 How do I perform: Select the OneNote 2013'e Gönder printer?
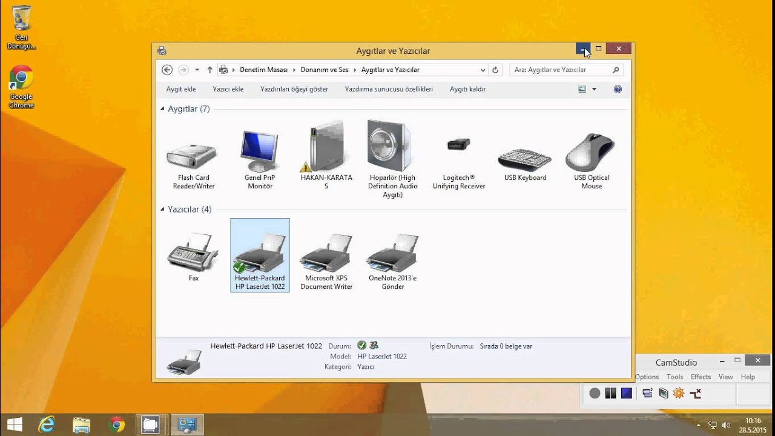[x=392, y=262]
